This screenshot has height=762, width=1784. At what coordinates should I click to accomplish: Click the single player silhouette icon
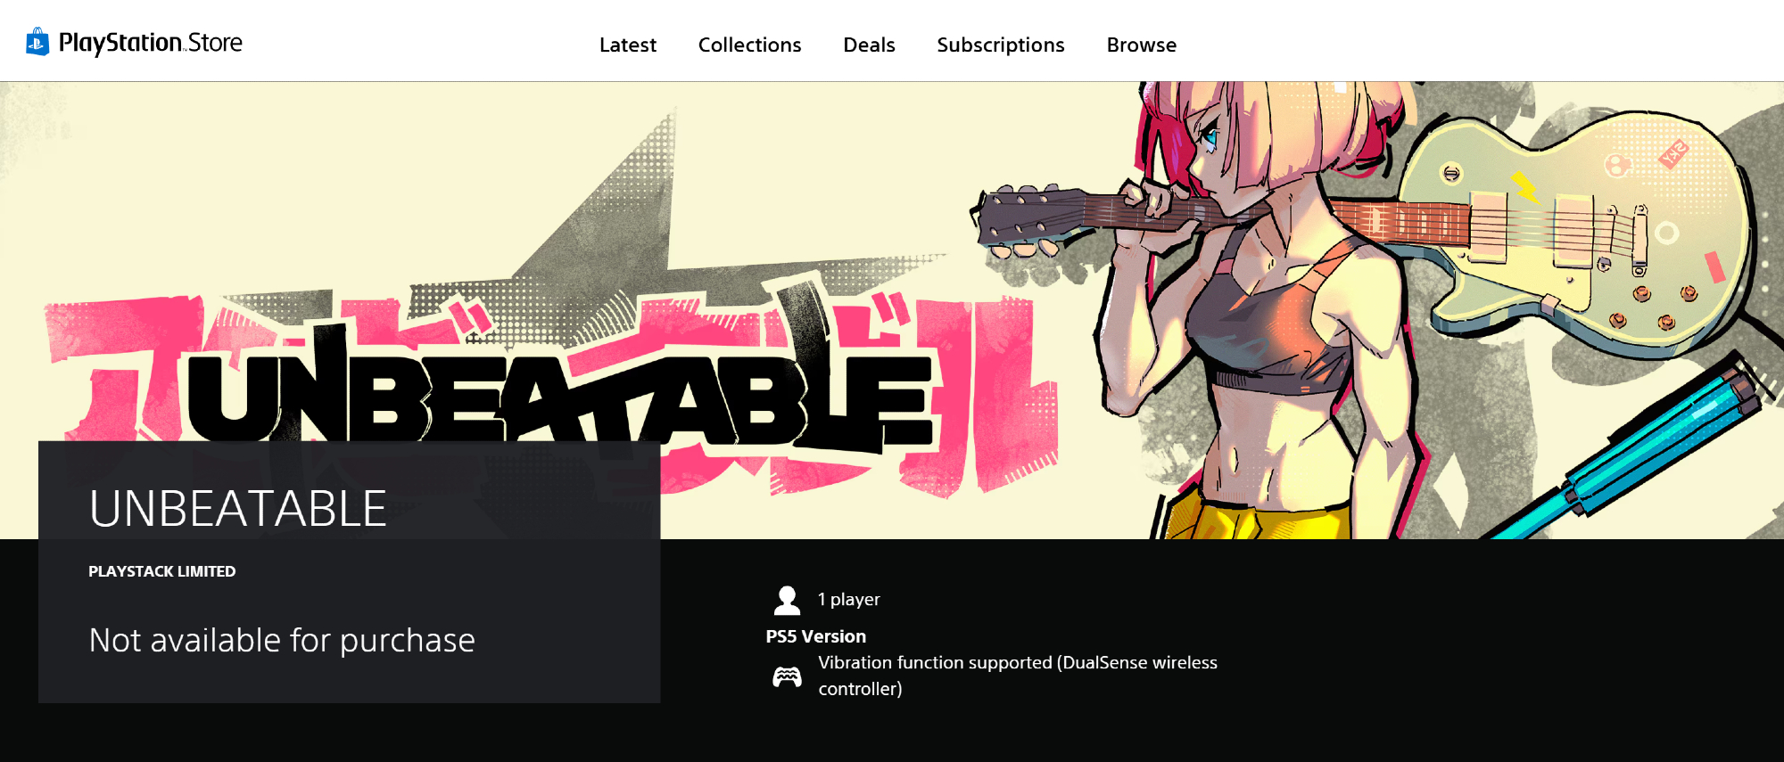point(787,601)
